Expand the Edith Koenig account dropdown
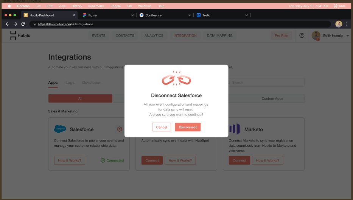Screen dimensions: 353x200 point(348,36)
